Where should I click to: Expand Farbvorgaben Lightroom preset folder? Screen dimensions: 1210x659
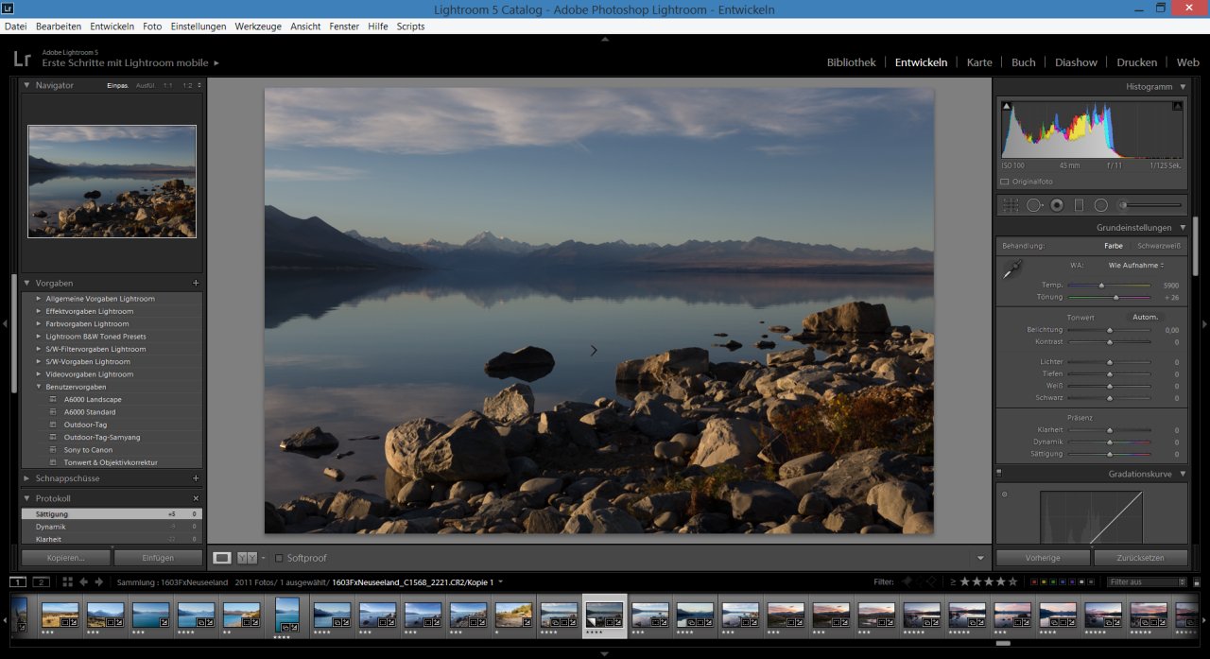click(x=40, y=323)
